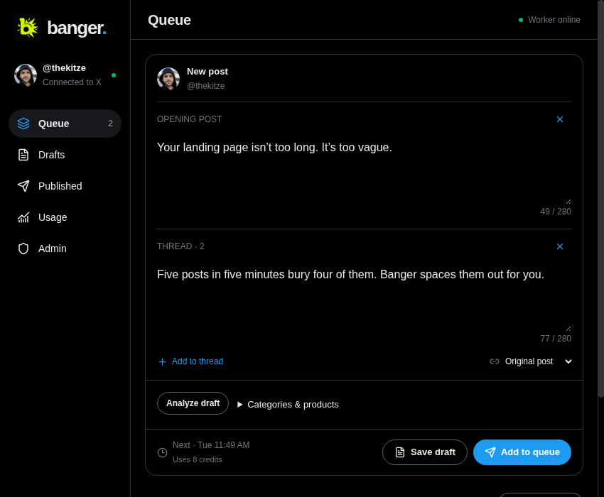Open the Admin section

pyautogui.click(x=65, y=248)
